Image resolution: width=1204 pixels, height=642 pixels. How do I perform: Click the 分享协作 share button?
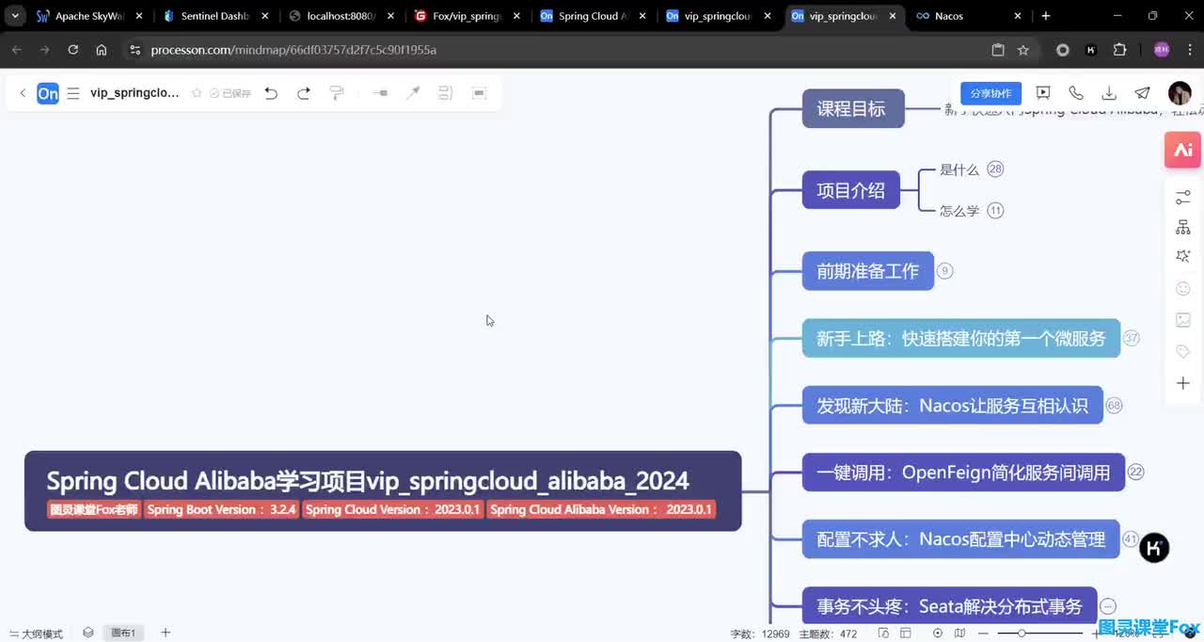pos(990,93)
